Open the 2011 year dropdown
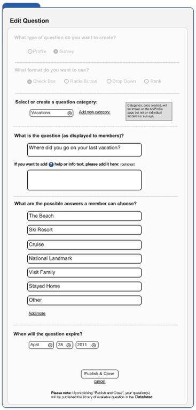The height and width of the screenshot is (410, 196). click(87, 345)
